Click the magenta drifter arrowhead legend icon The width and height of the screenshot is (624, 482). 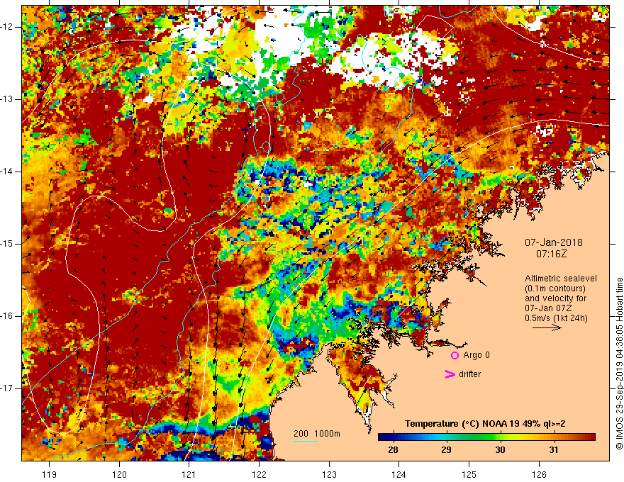tap(450, 374)
